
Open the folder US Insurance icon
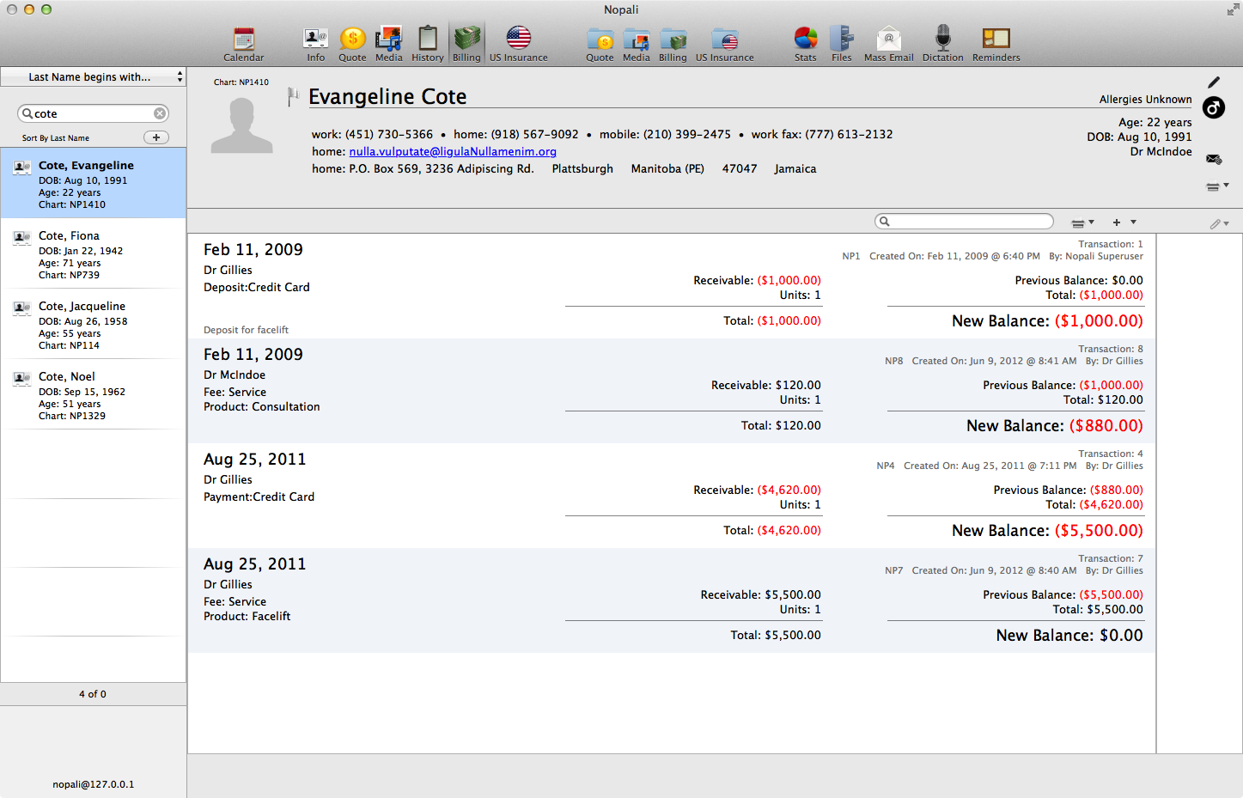725,44
